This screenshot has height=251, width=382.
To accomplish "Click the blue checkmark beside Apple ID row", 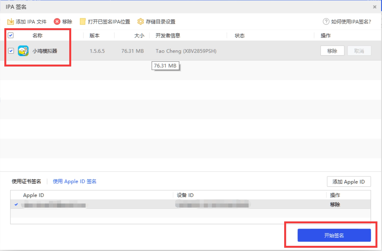I will pyautogui.click(x=16, y=204).
